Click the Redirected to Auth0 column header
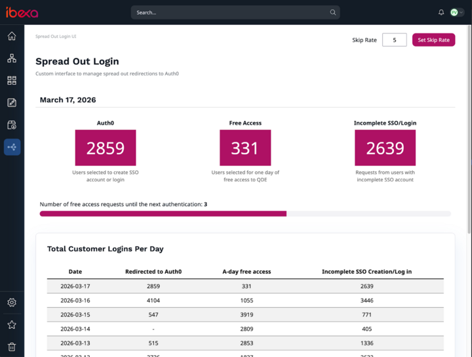 (153, 272)
